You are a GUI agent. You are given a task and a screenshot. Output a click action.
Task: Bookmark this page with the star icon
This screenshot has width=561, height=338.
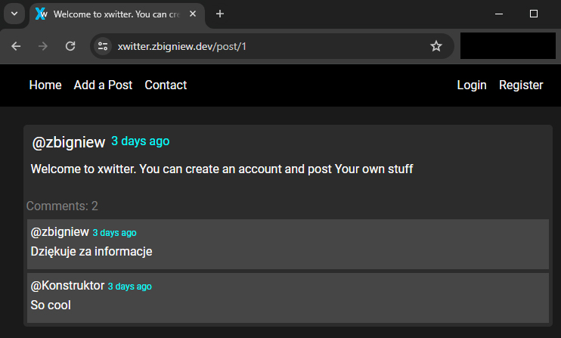[x=435, y=46]
